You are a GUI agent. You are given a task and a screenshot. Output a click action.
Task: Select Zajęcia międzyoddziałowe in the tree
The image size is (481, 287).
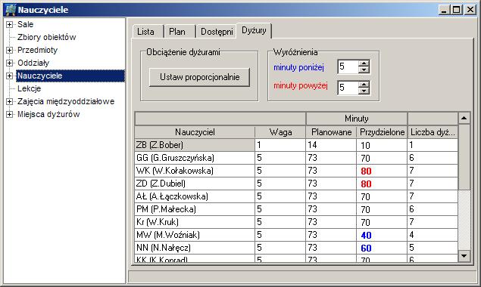66,101
